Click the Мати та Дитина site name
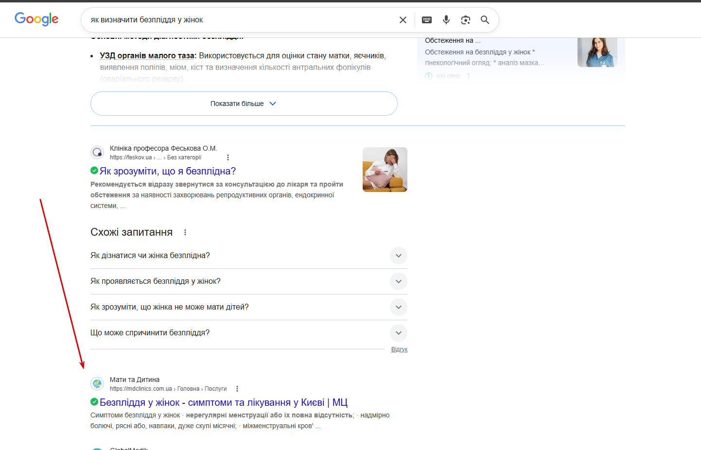 (135, 380)
